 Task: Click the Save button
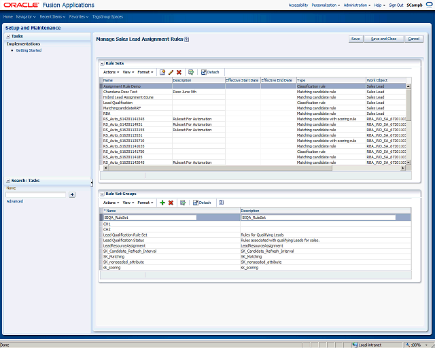click(x=355, y=39)
